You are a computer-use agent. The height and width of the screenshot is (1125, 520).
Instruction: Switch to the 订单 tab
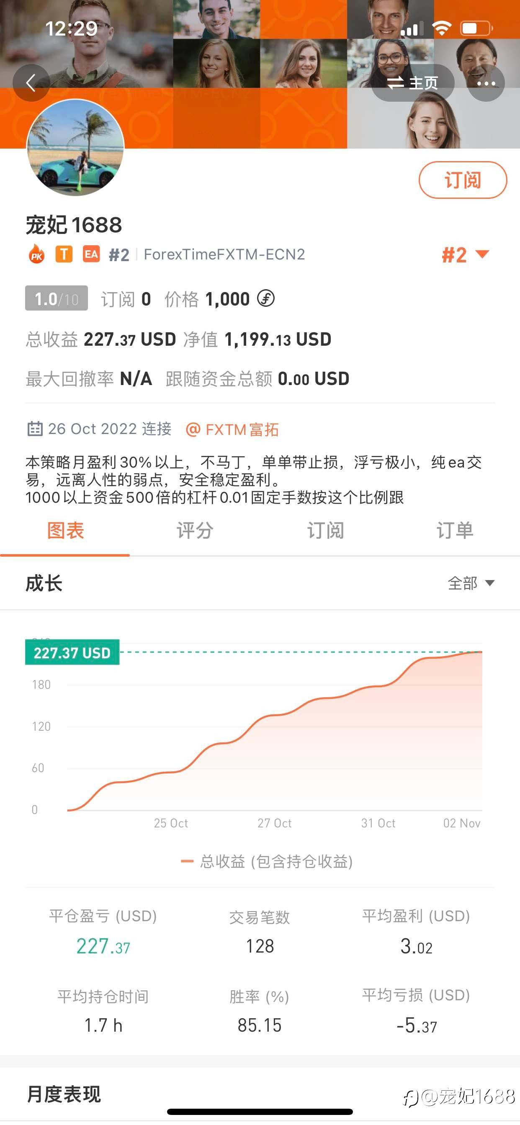click(x=455, y=531)
